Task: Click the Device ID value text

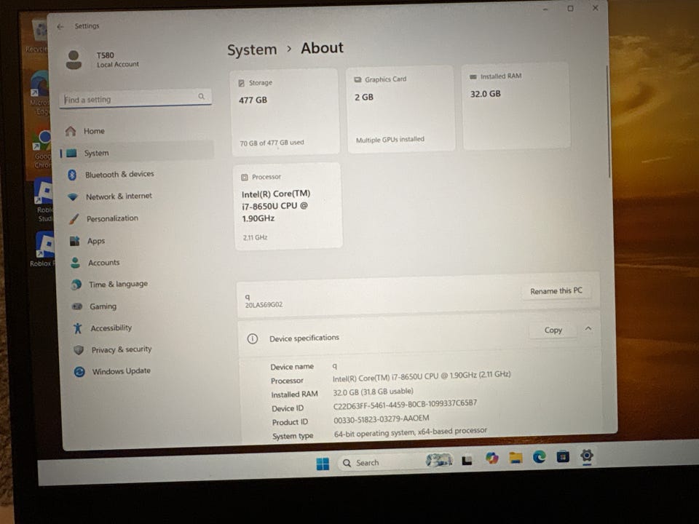Action: pyautogui.click(x=405, y=405)
